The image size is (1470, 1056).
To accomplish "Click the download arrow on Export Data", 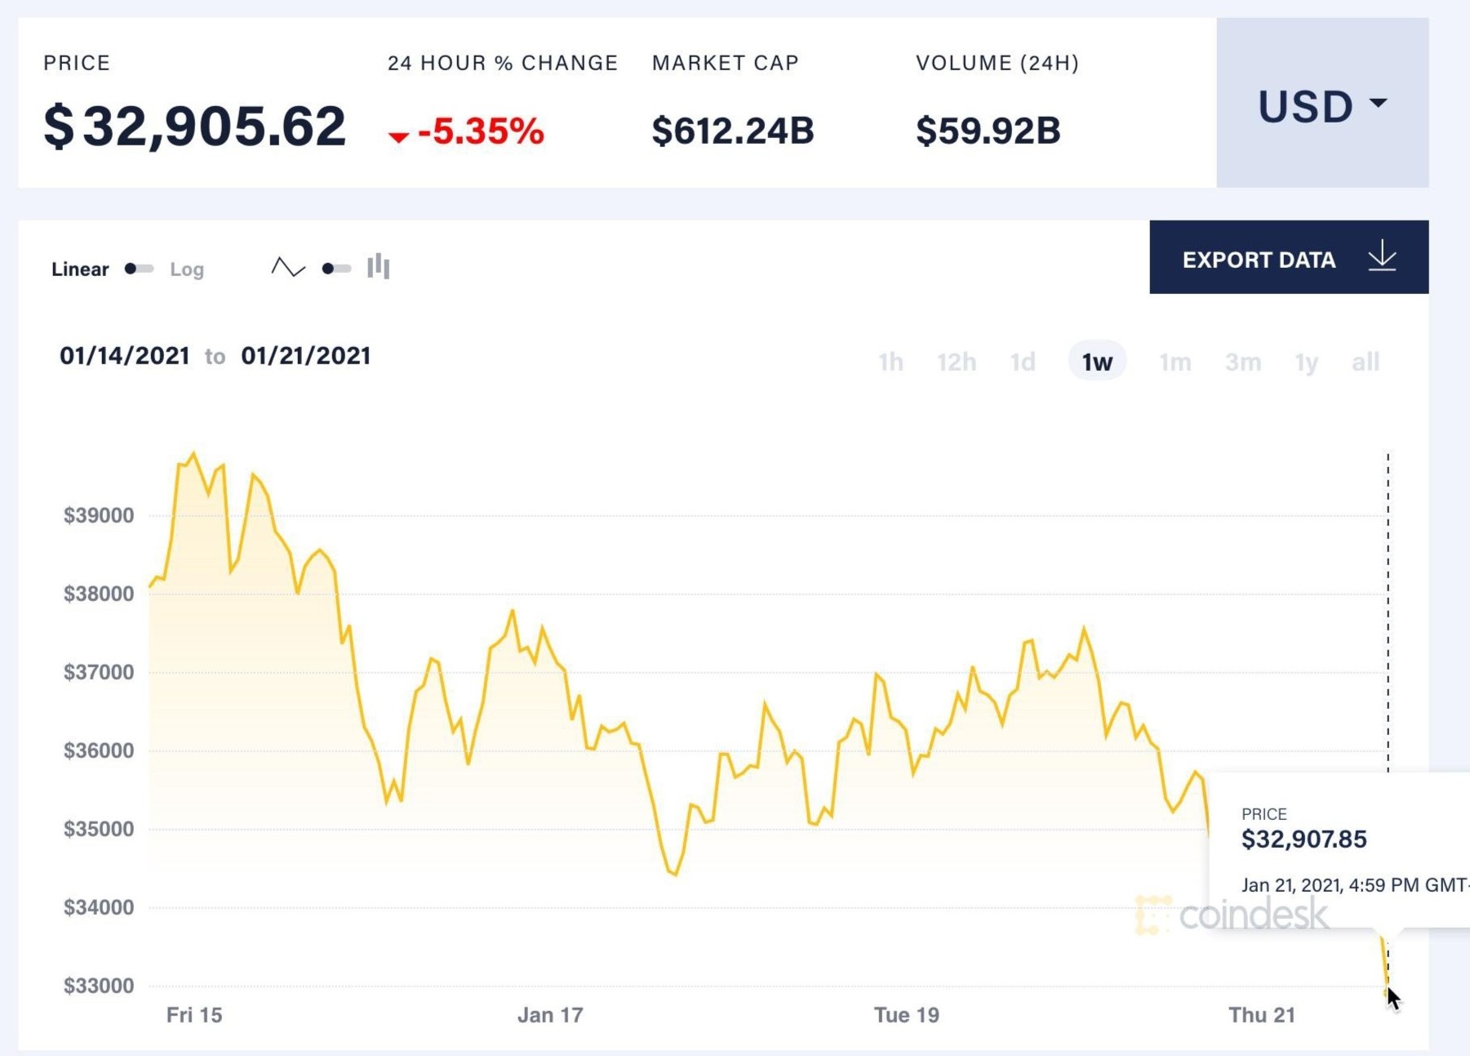I will [x=1383, y=257].
